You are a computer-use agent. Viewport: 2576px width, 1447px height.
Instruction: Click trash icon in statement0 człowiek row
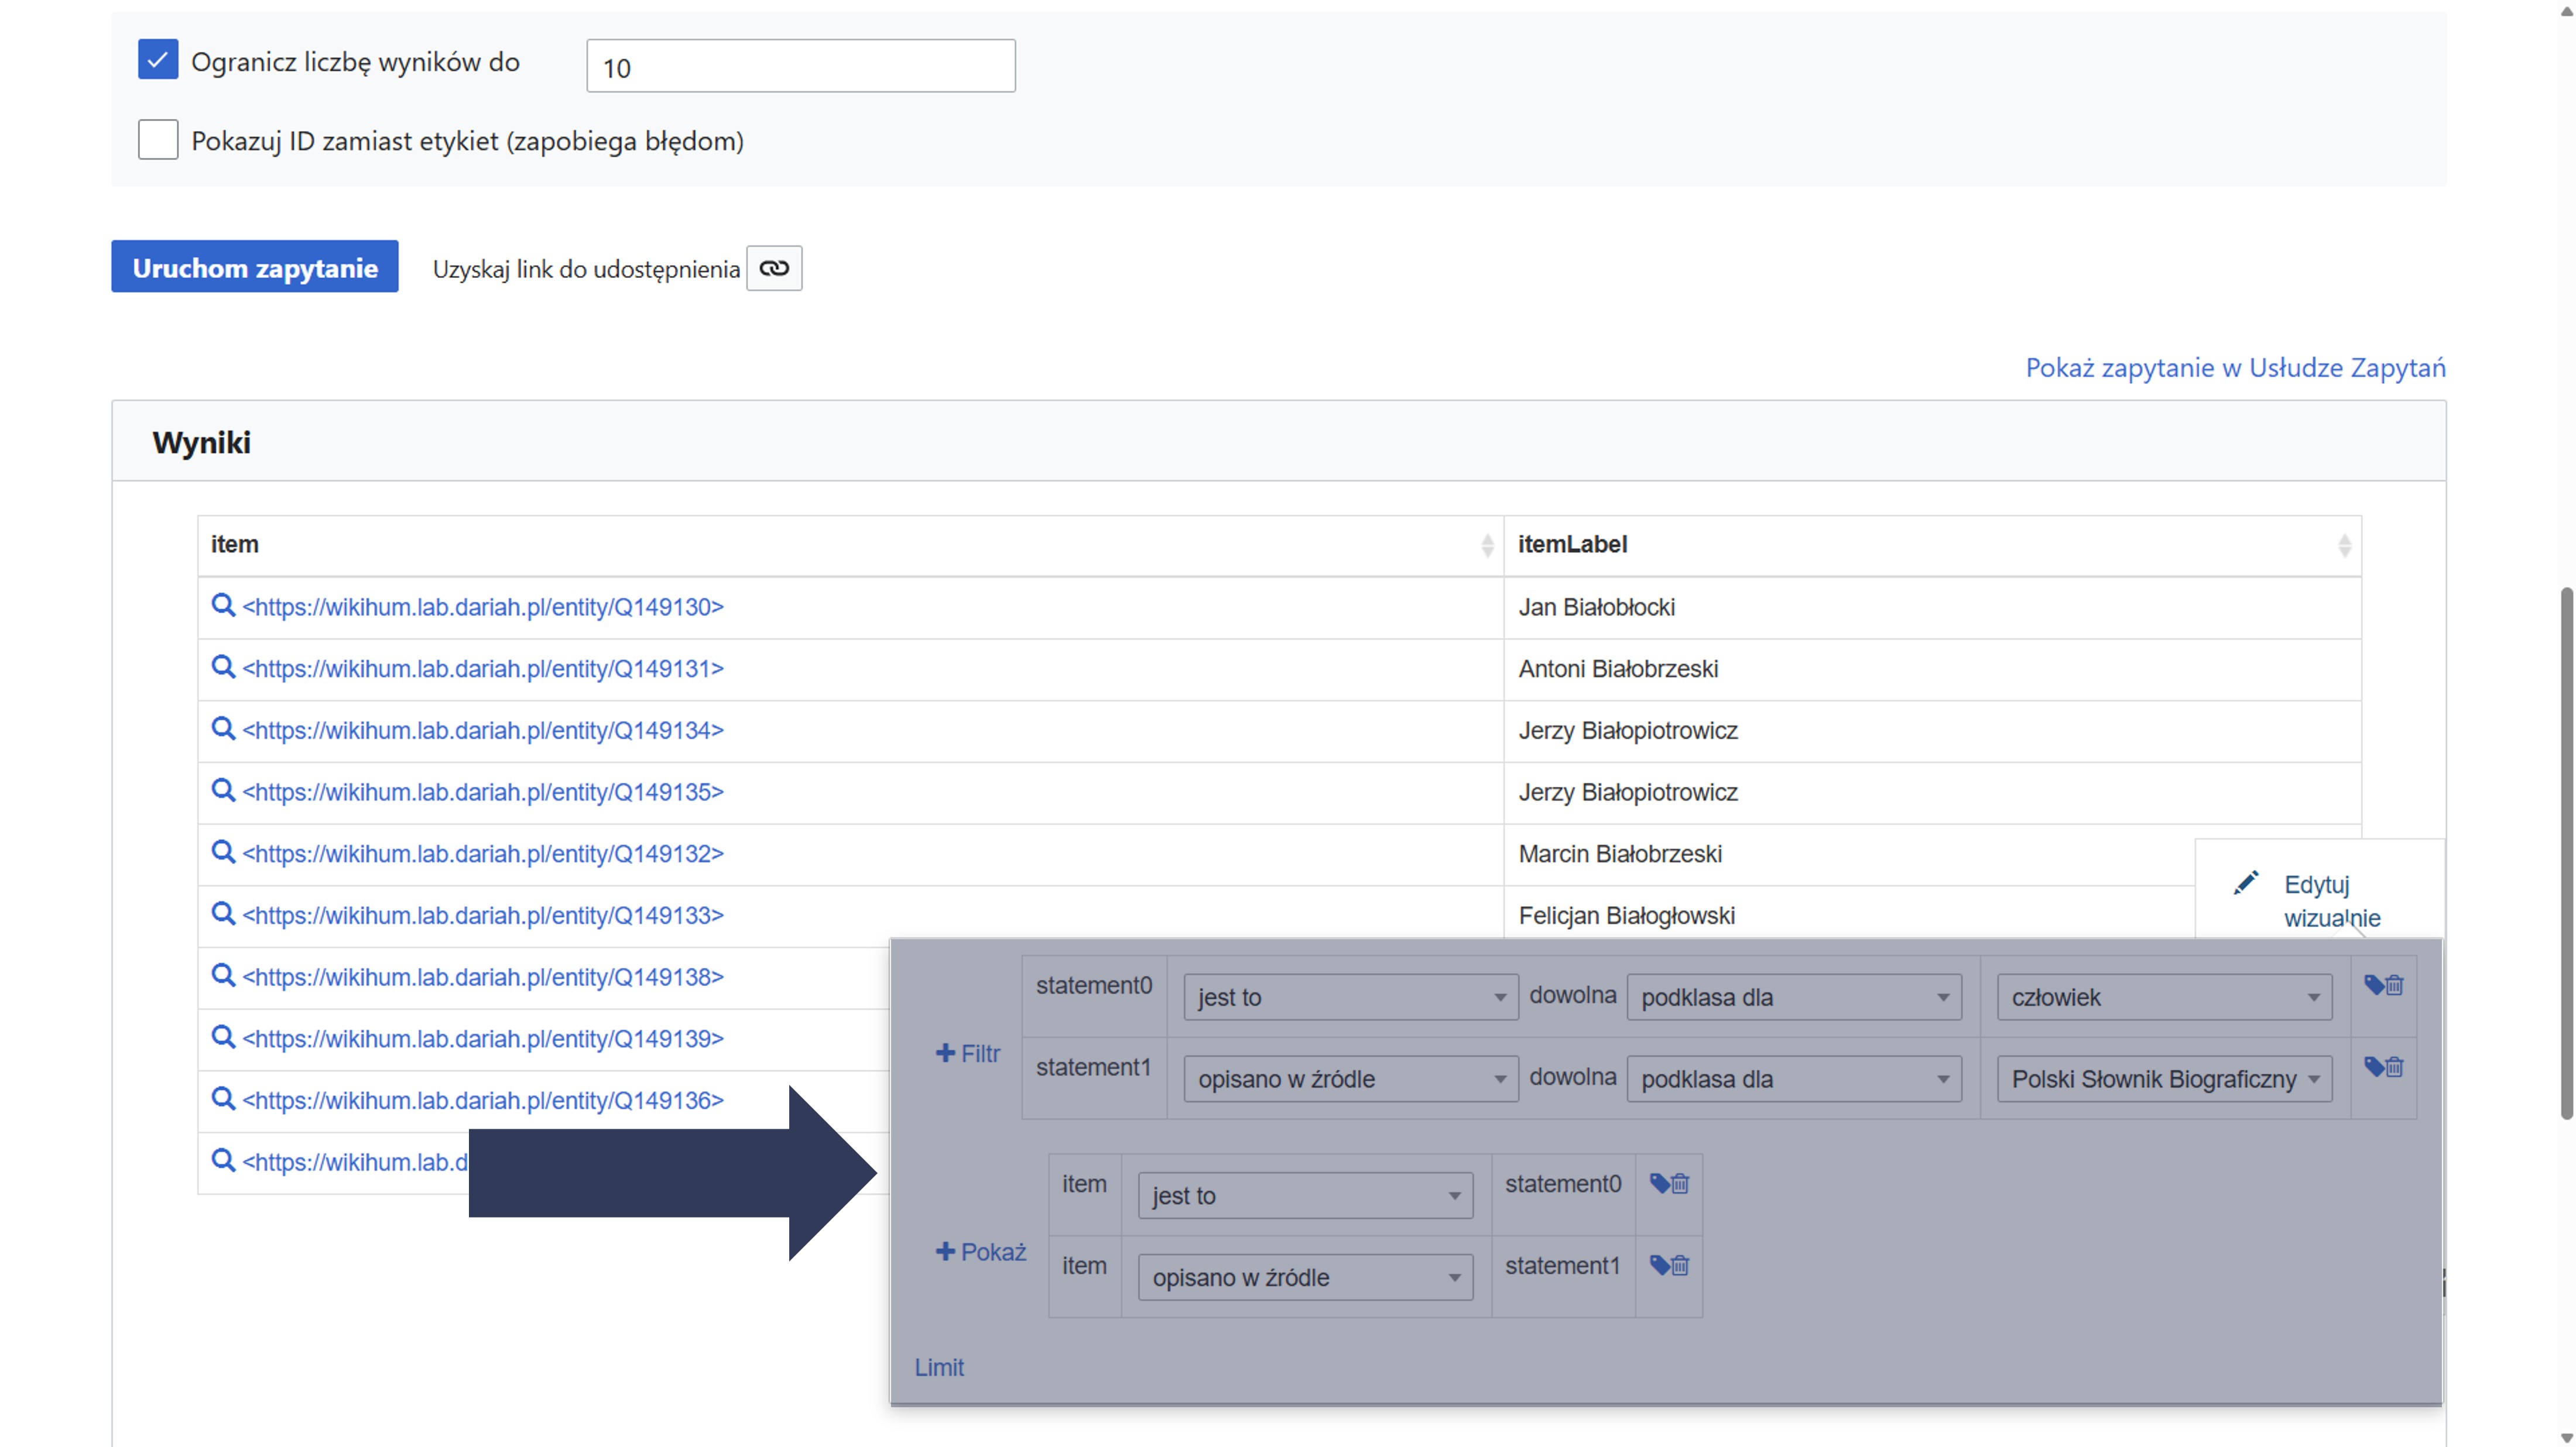[x=2395, y=985]
